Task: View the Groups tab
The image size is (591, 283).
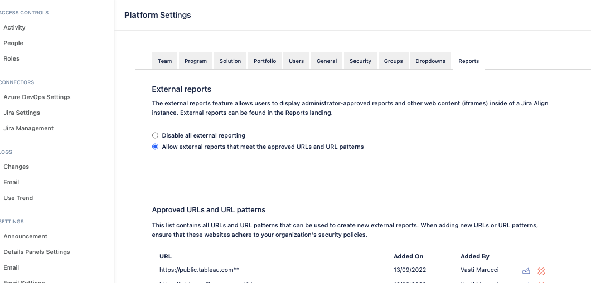Action: point(393,61)
